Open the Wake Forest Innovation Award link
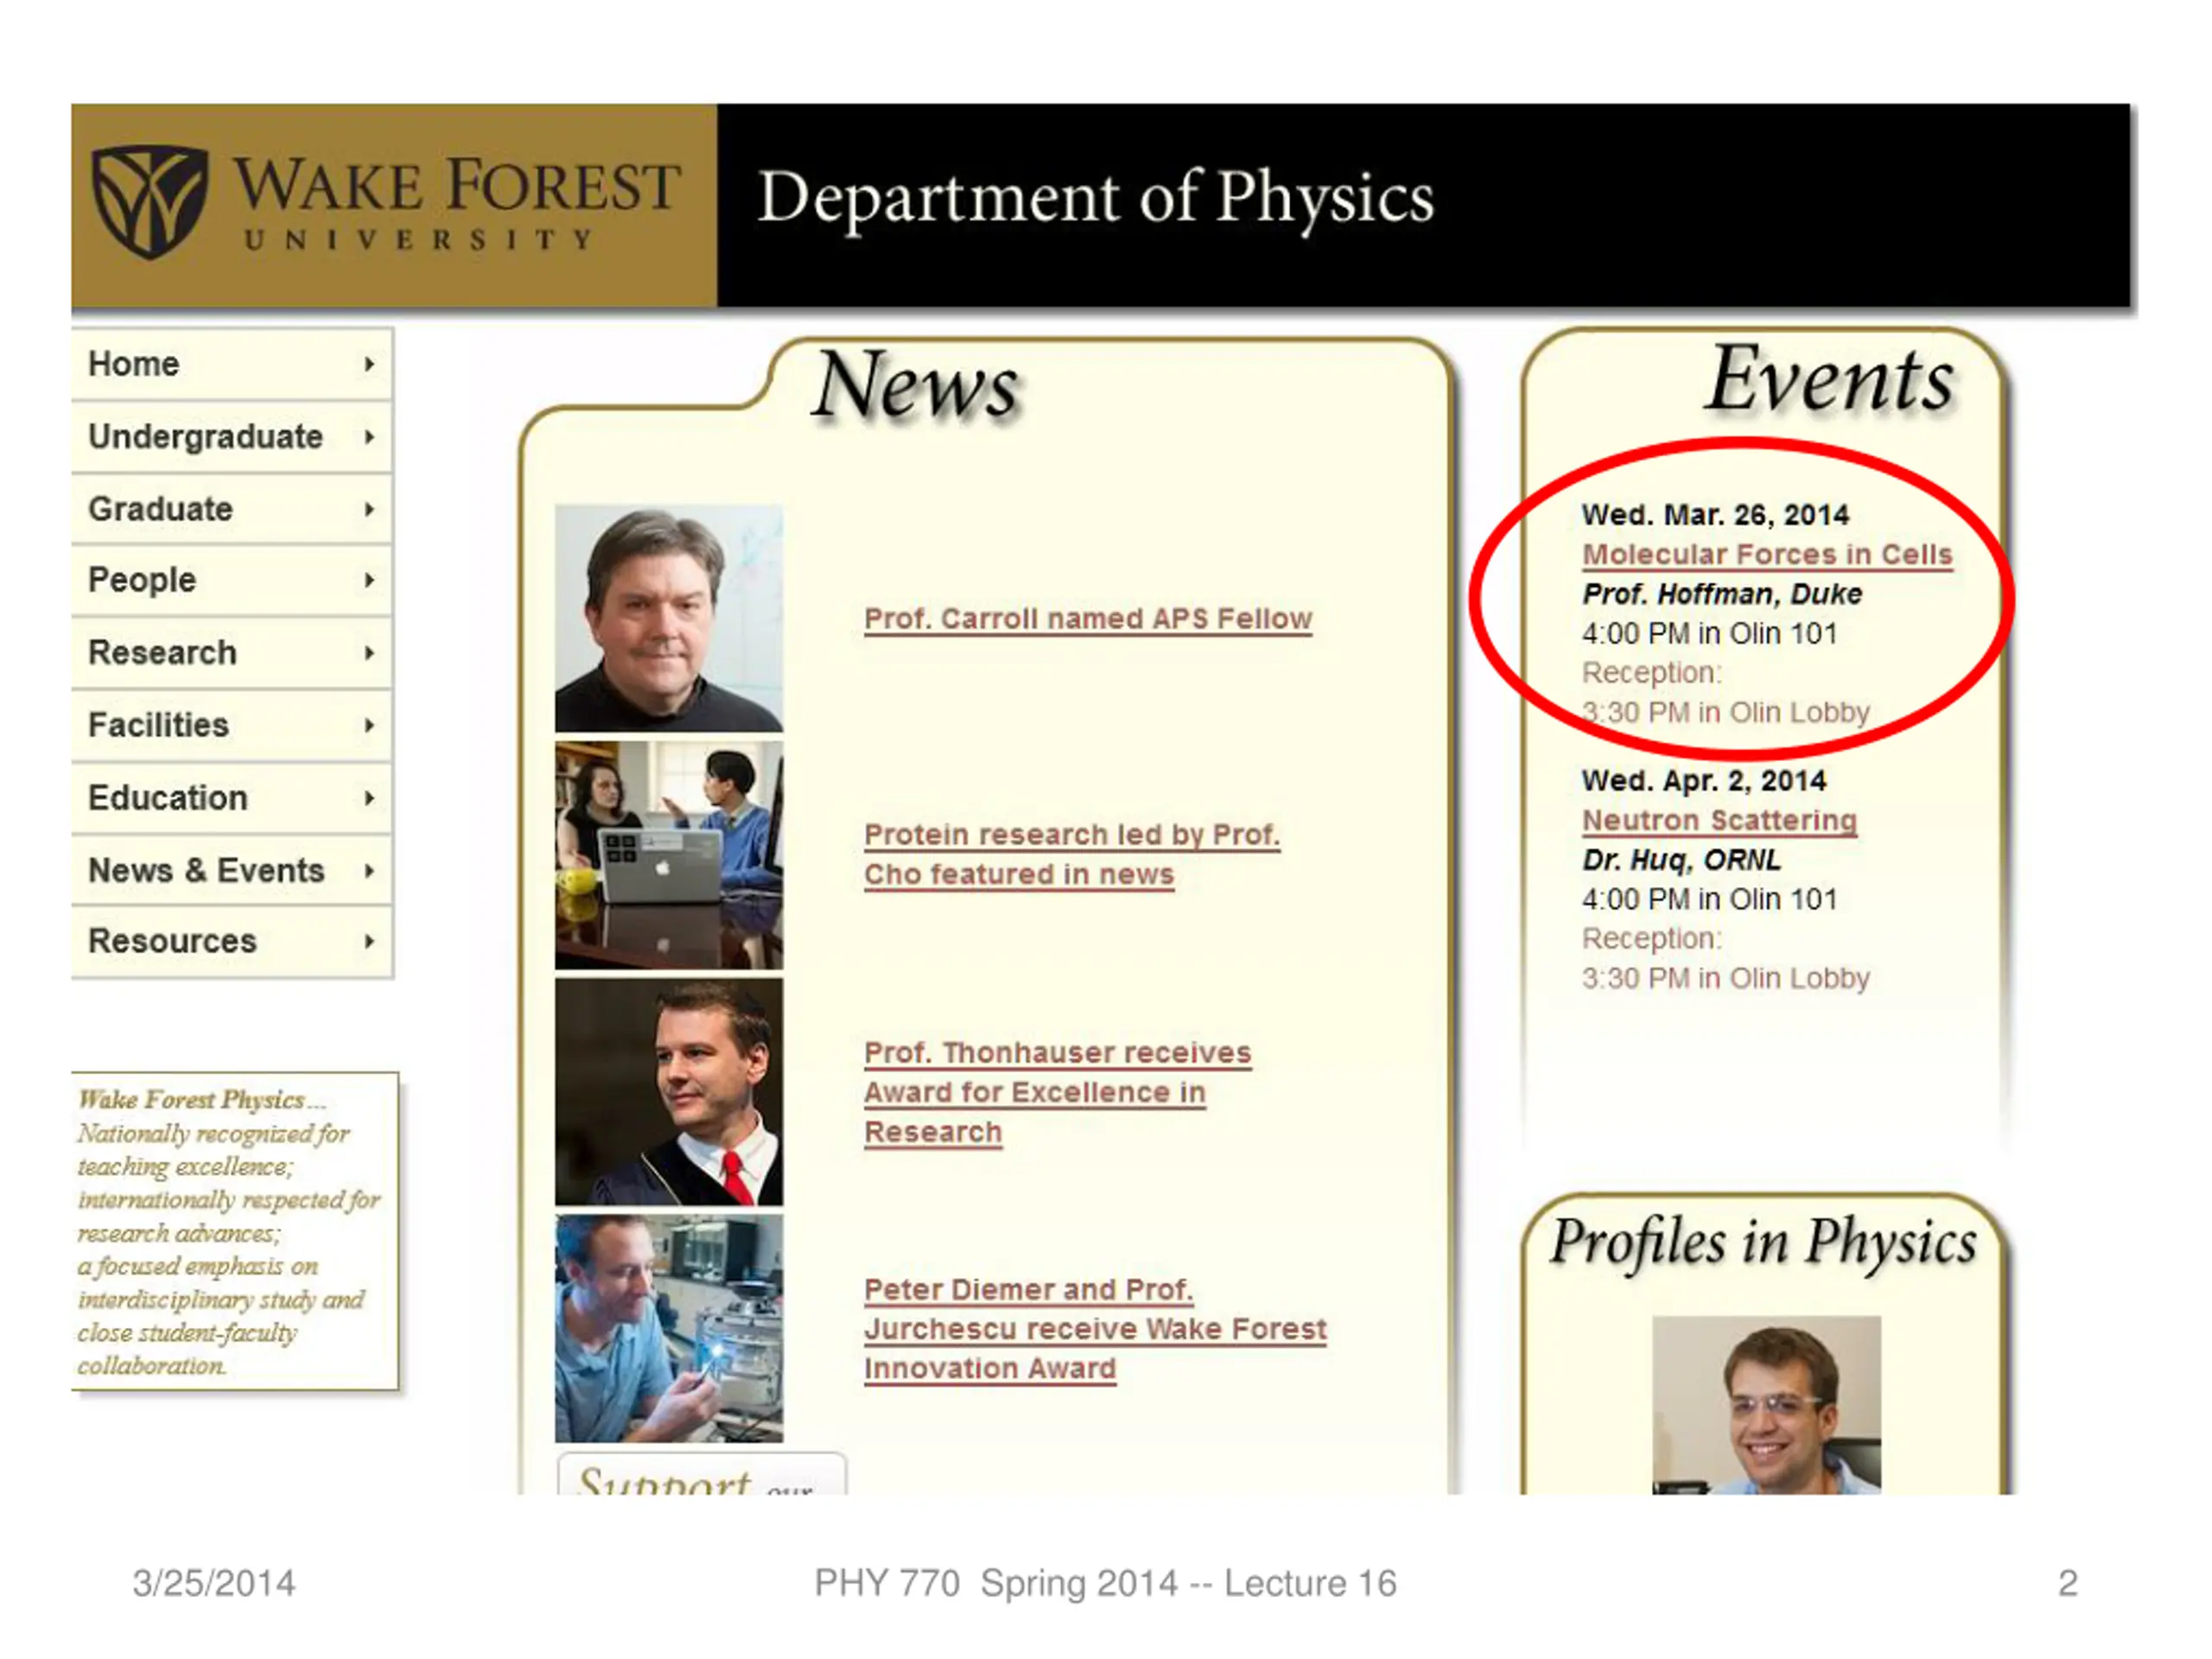Image resolution: width=2212 pixels, height=1659 pixels. 1094,1329
